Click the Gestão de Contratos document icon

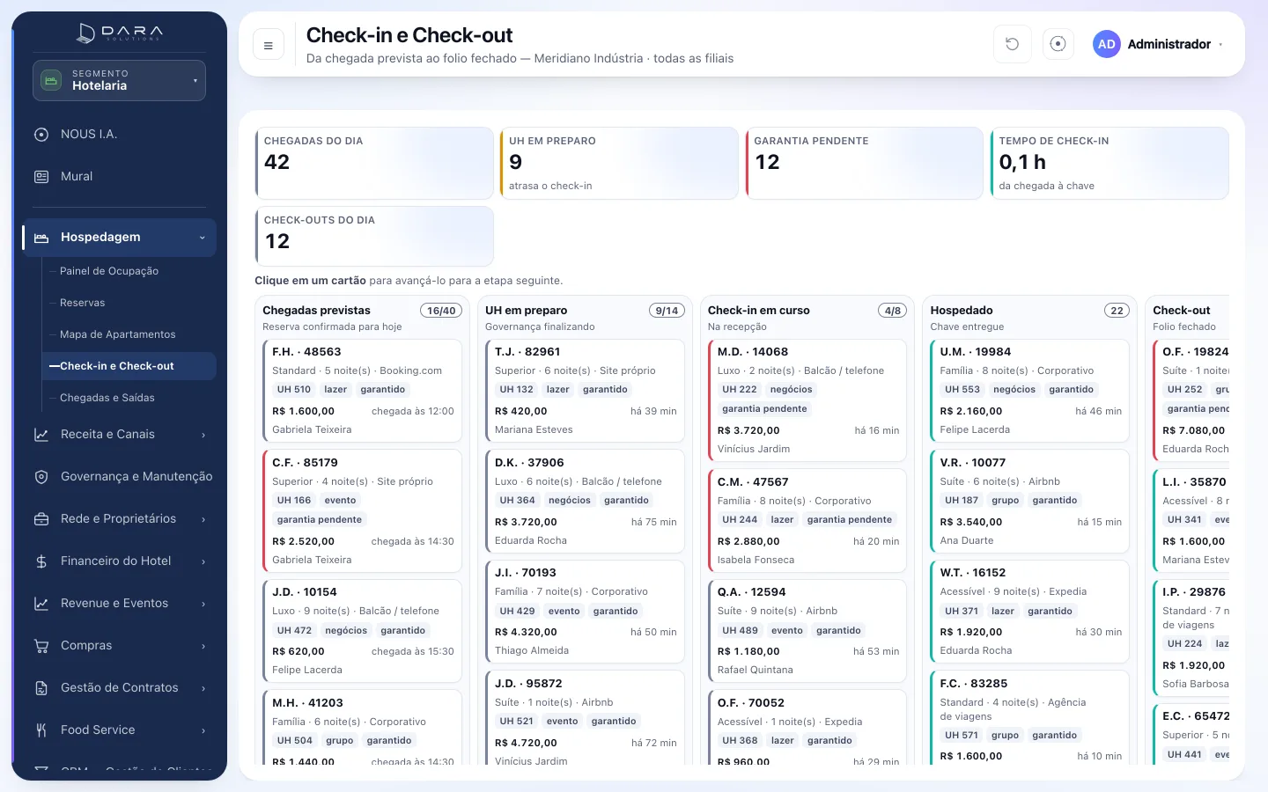tap(41, 688)
